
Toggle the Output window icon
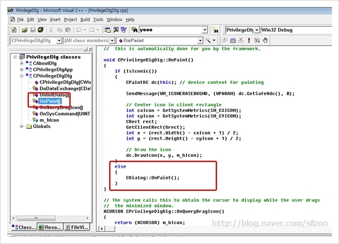116,29
